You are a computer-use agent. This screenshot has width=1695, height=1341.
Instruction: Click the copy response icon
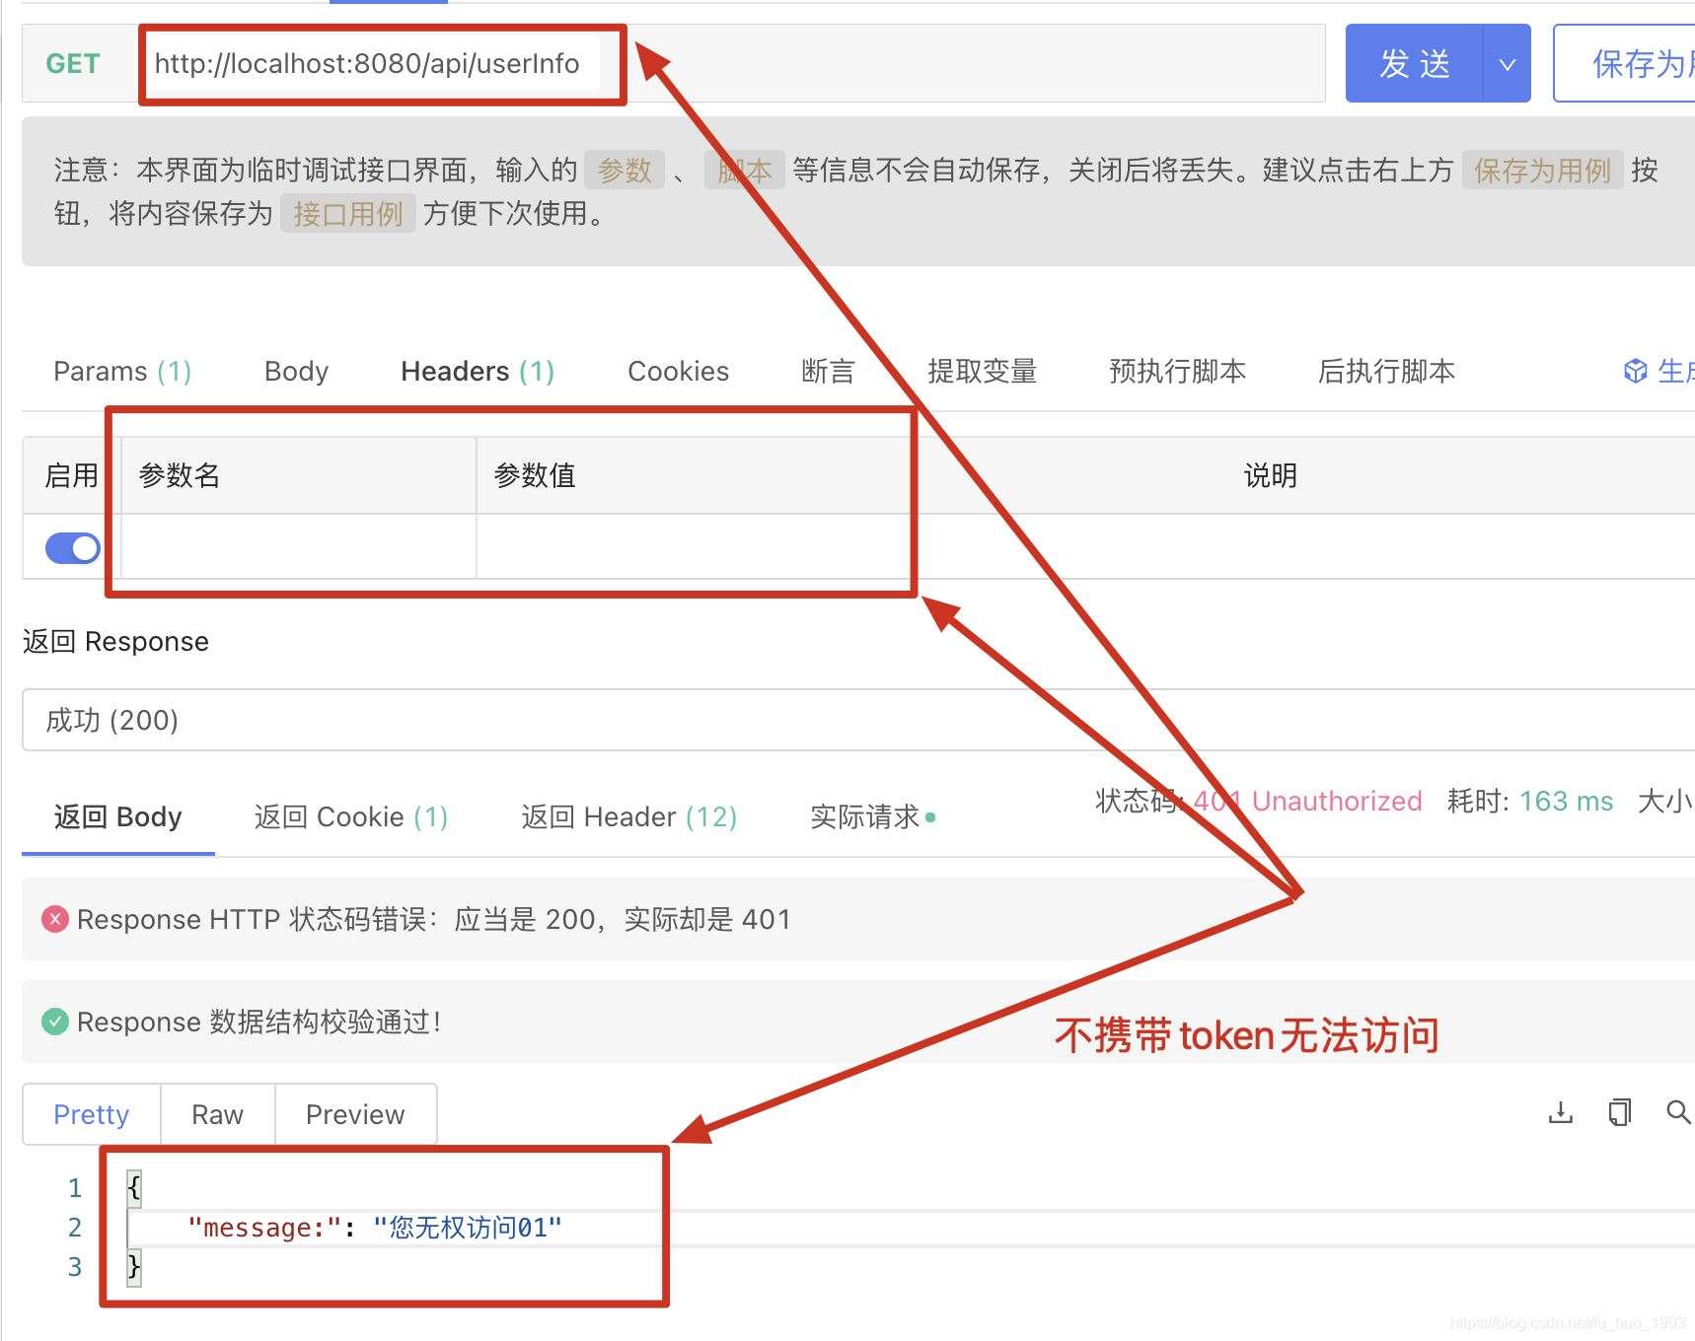[x=1618, y=1112]
